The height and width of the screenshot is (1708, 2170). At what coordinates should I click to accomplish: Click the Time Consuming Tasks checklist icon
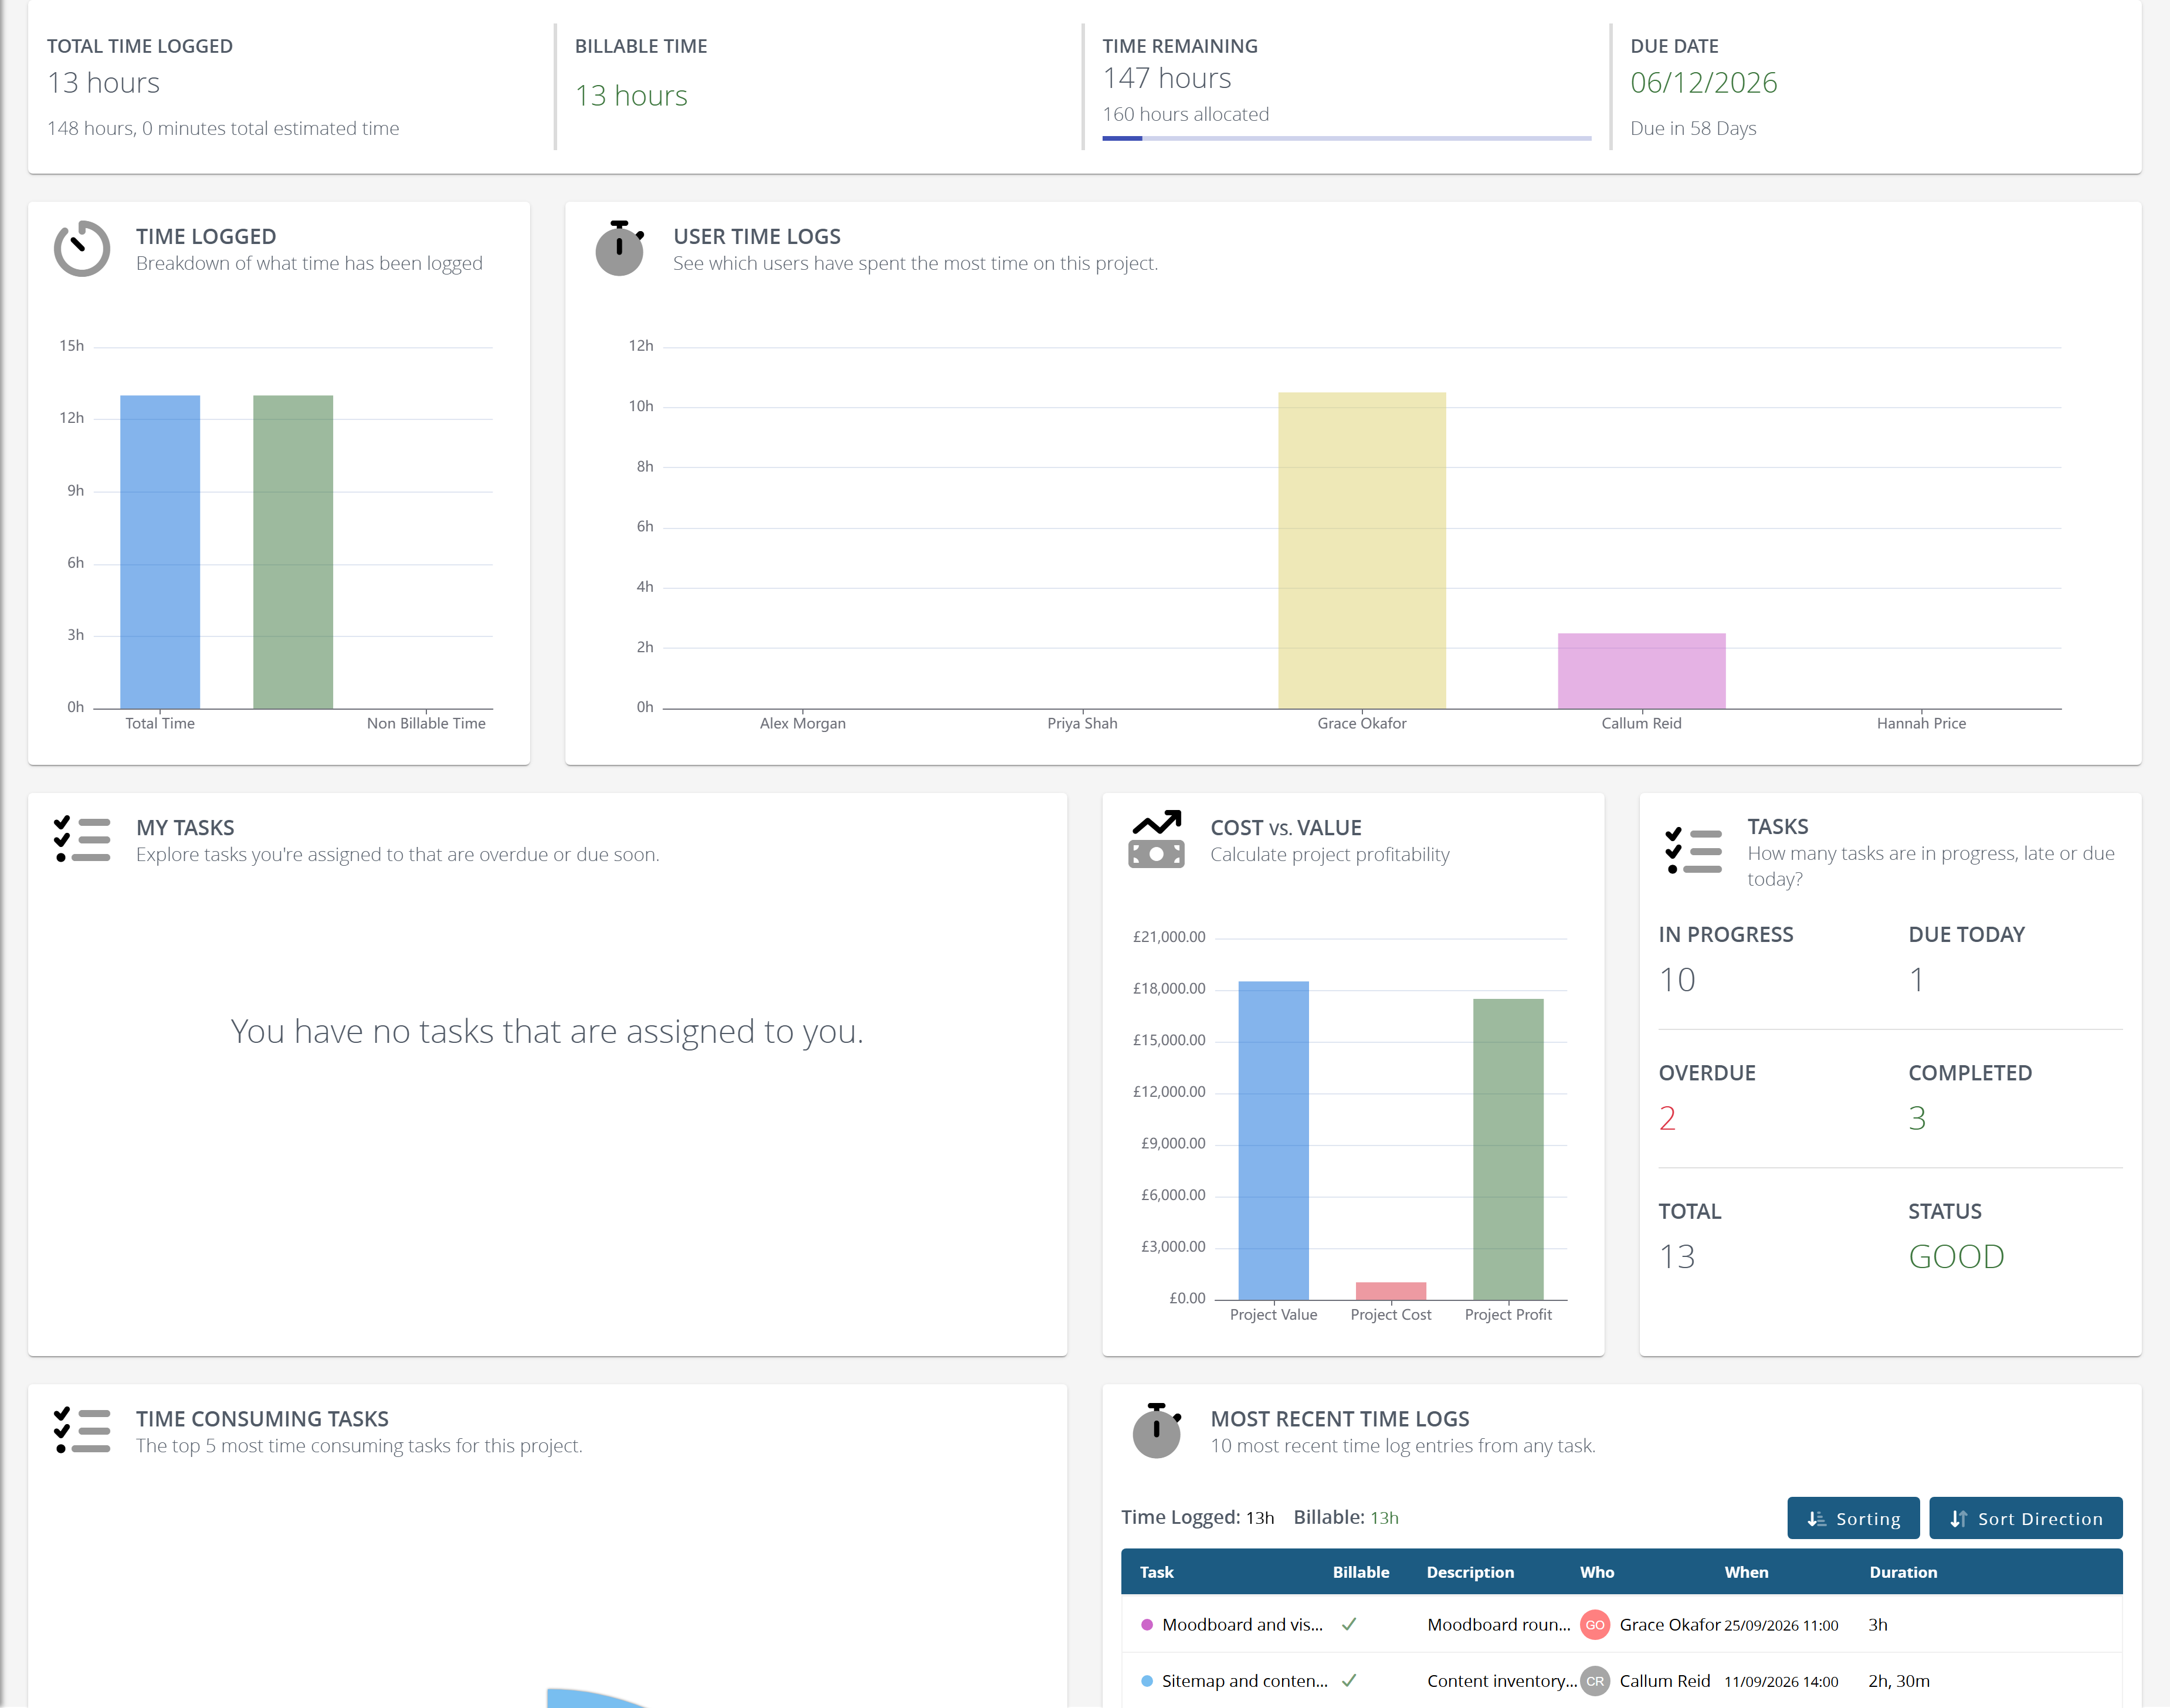(x=82, y=1431)
